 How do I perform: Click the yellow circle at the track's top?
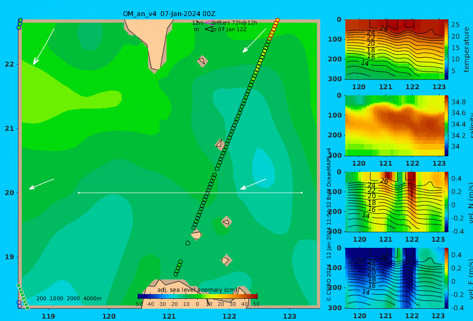coord(277,20)
